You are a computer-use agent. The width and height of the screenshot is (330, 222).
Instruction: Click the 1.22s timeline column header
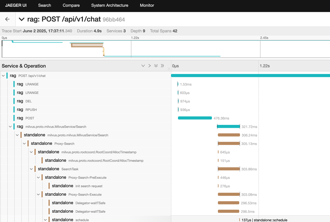click(265, 66)
